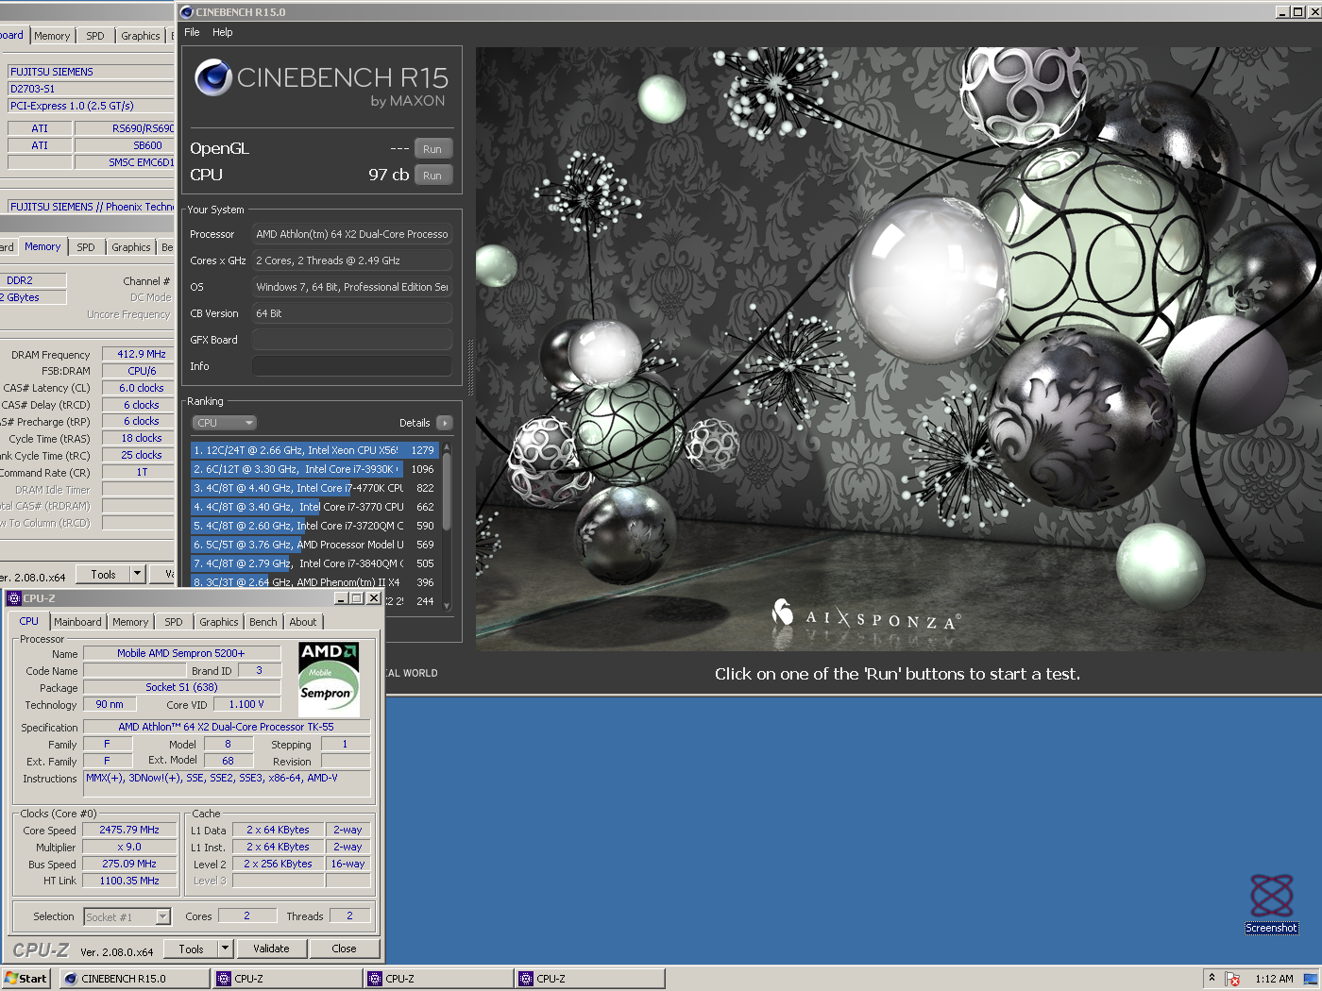This screenshot has width=1322, height=991.
Task: Click the Socket S1 (638) package value
Action: click(181, 687)
